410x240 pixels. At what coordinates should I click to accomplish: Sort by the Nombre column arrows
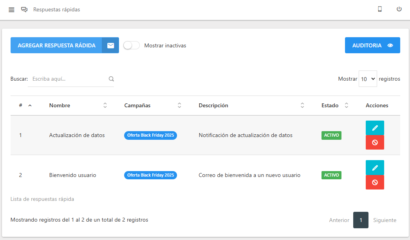[x=105, y=105]
